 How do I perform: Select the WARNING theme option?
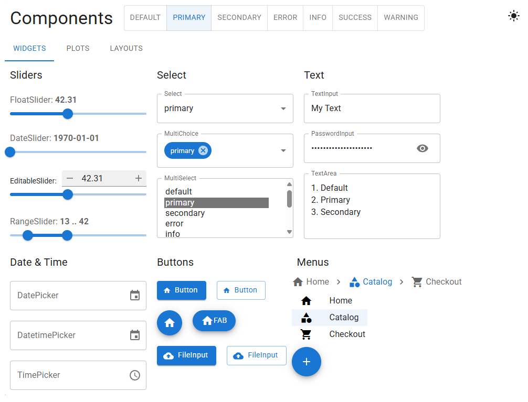(x=400, y=17)
